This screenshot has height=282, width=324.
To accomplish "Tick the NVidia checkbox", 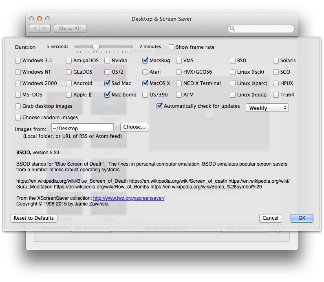I will point(107,61).
